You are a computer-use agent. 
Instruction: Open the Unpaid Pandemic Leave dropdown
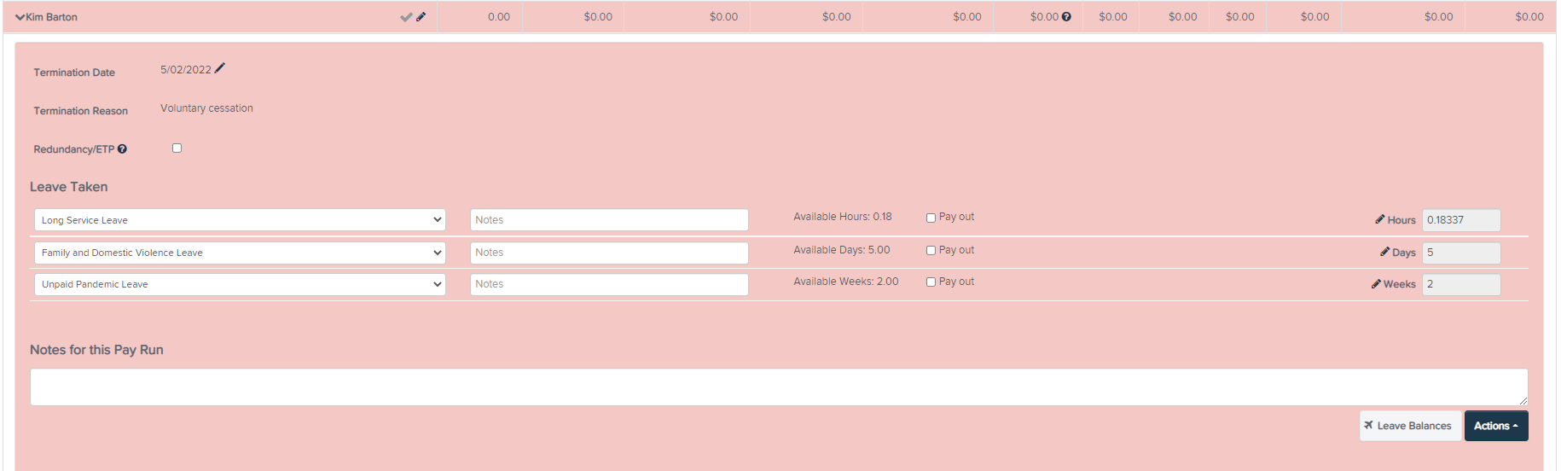click(240, 284)
